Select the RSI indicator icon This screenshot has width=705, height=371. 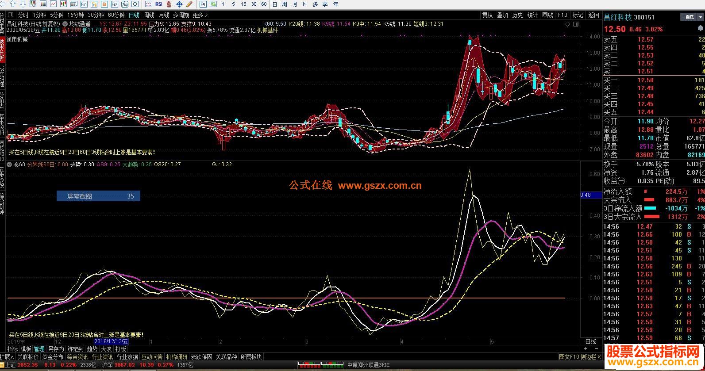click(x=158, y=4)
